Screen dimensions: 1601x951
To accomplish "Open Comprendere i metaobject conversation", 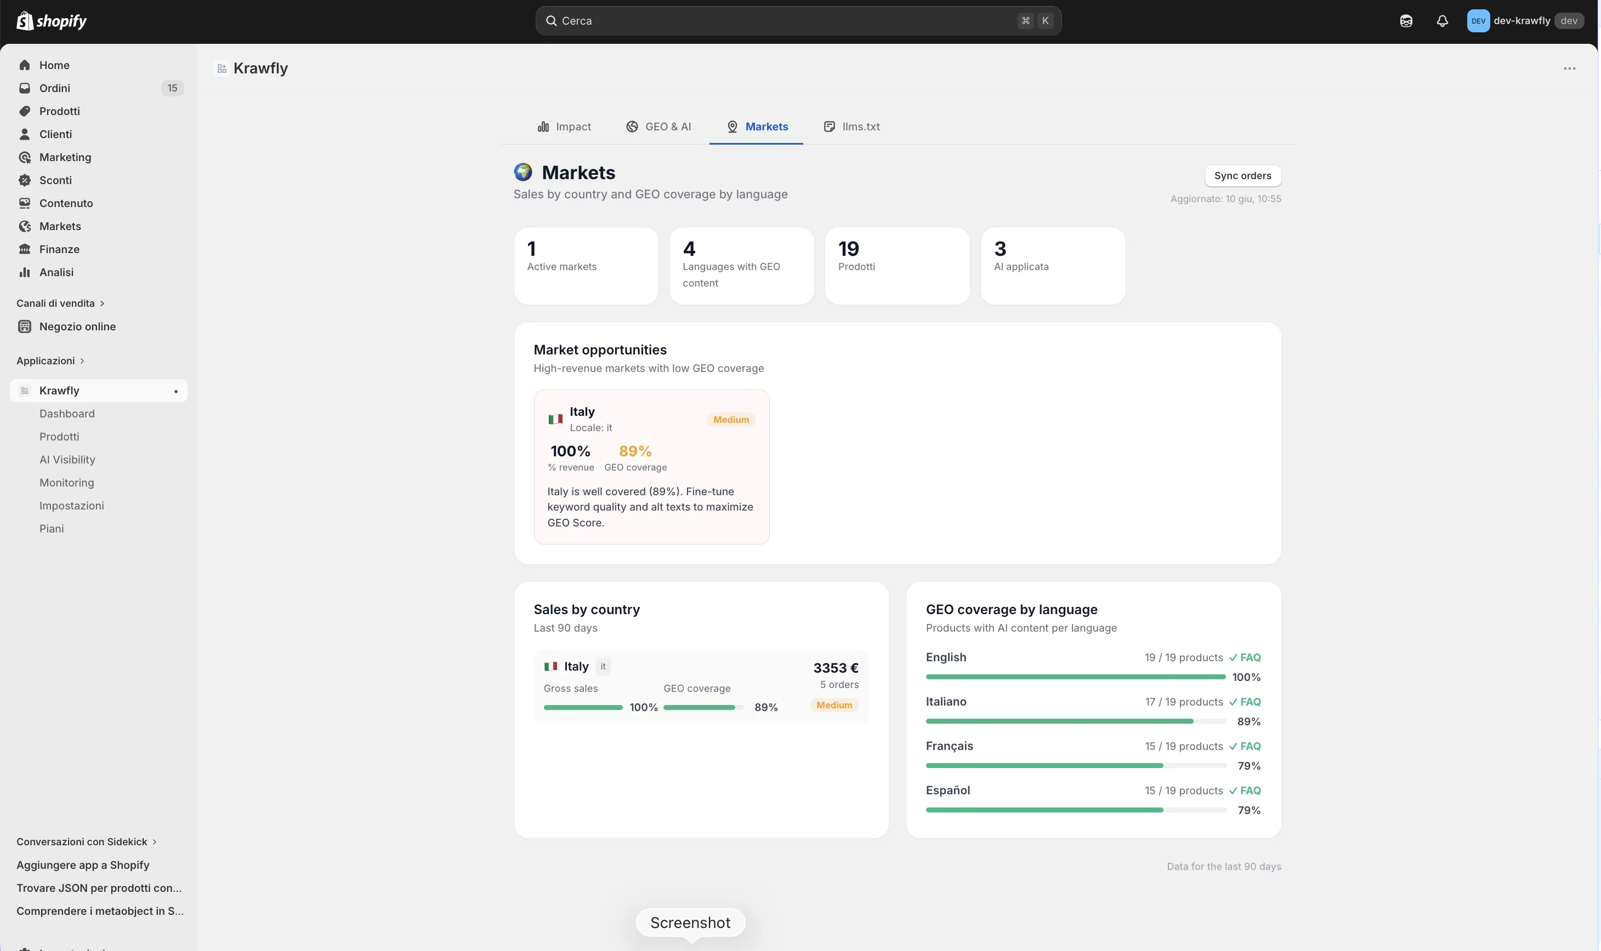I will coord(100,910).
